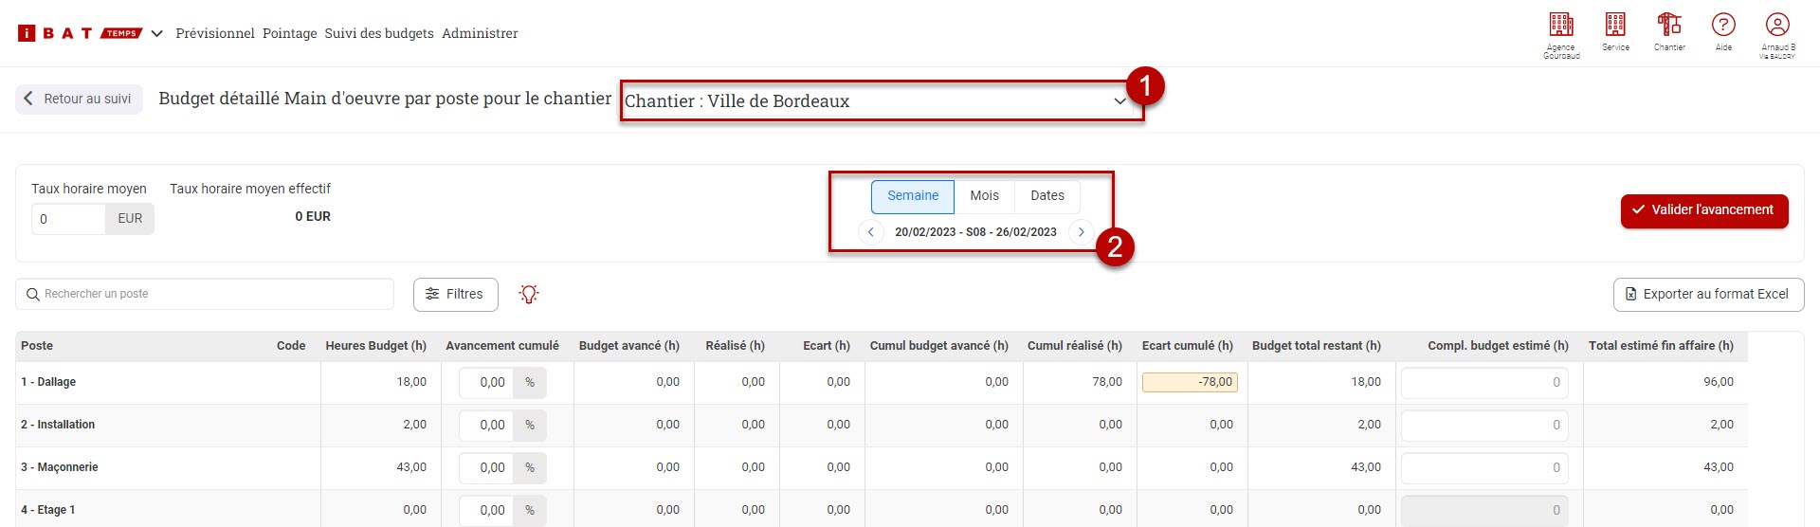This screenshot has height=527, width=1820.
Task: Open the Filtres options
Action: pos(455,295)
